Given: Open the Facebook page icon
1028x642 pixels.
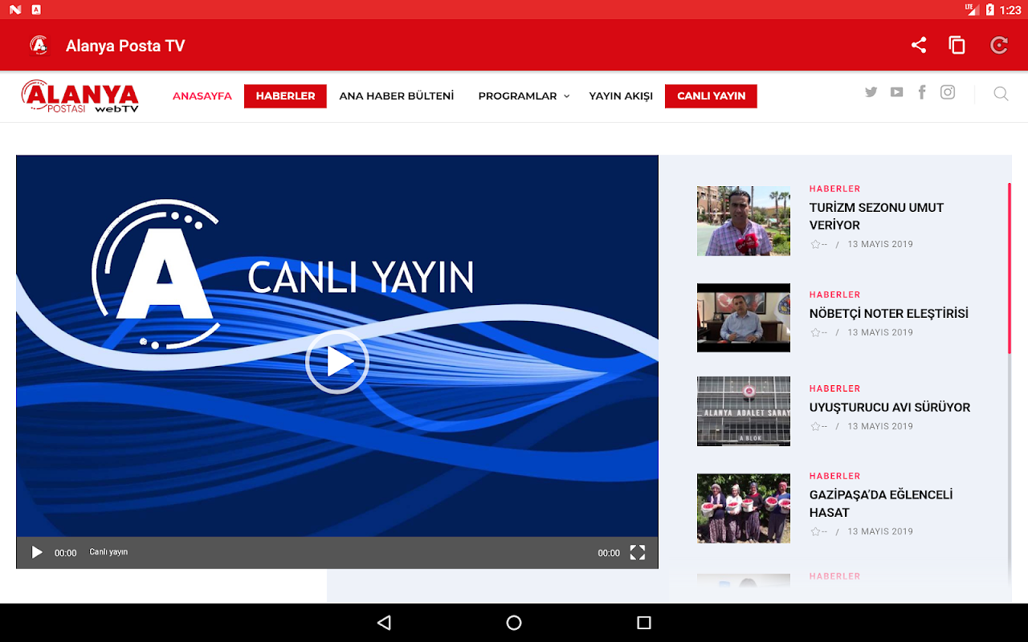Looking at the screenshot, I should point(922,92).
